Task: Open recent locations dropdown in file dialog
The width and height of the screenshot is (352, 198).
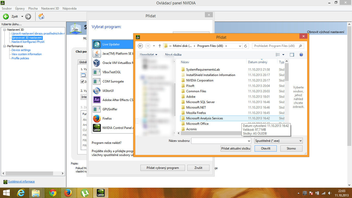Action: click(x=154, y=46)
